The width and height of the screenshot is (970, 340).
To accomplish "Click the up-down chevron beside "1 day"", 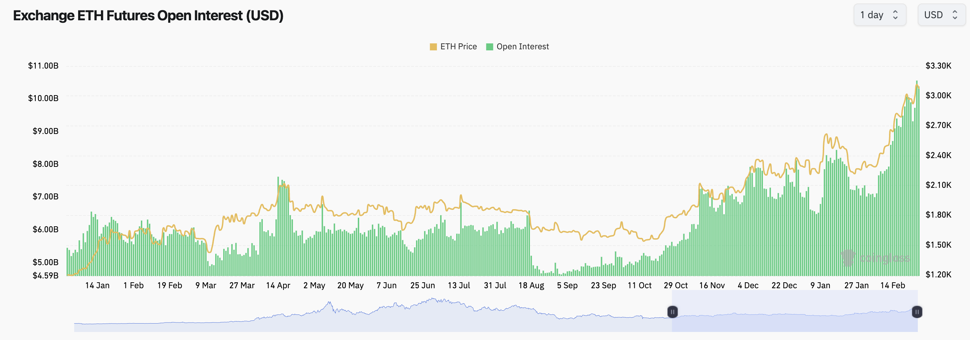I will (895, 15).
